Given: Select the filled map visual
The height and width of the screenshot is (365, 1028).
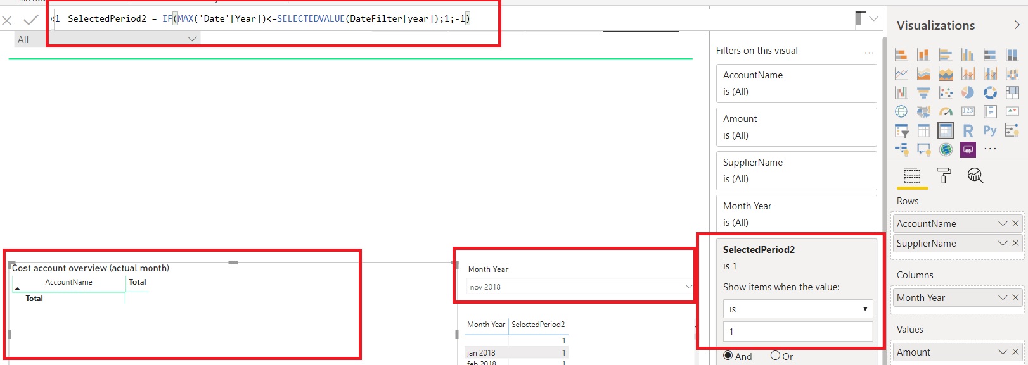Looking at the screenshot, I should [x=923, y=112].
